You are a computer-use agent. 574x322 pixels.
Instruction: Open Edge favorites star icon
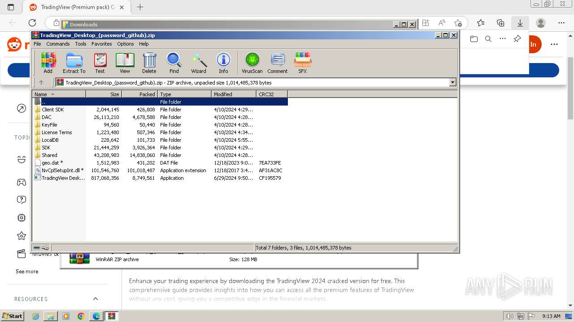(481, 23)
